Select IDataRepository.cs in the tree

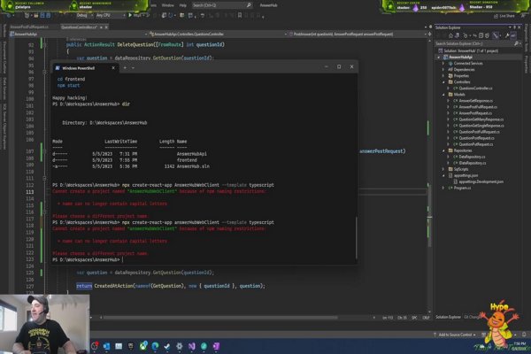pos(472,163)
